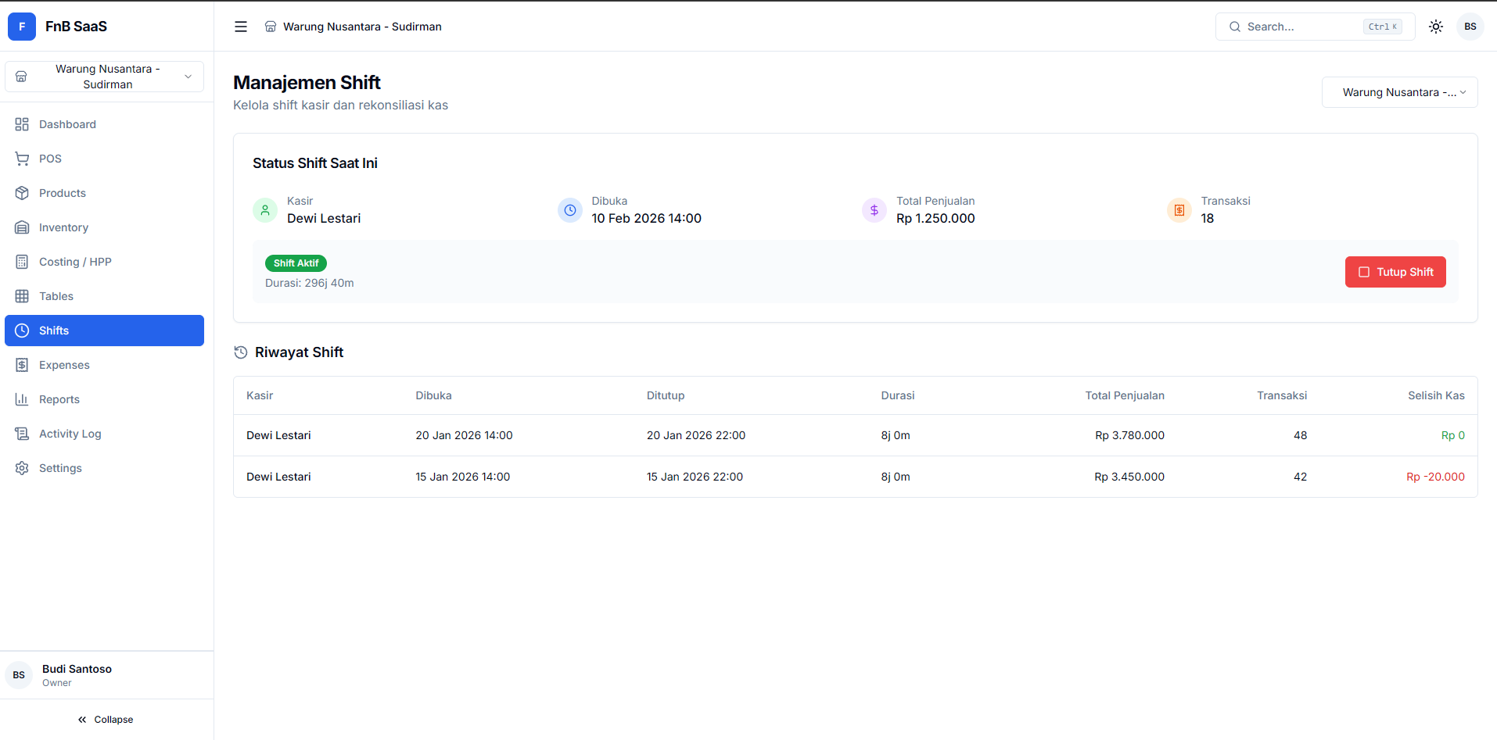Image resolution: width=1497 pixels, height=740 pixels.
Task: Click the Search input field
Action: point(1301,27)
